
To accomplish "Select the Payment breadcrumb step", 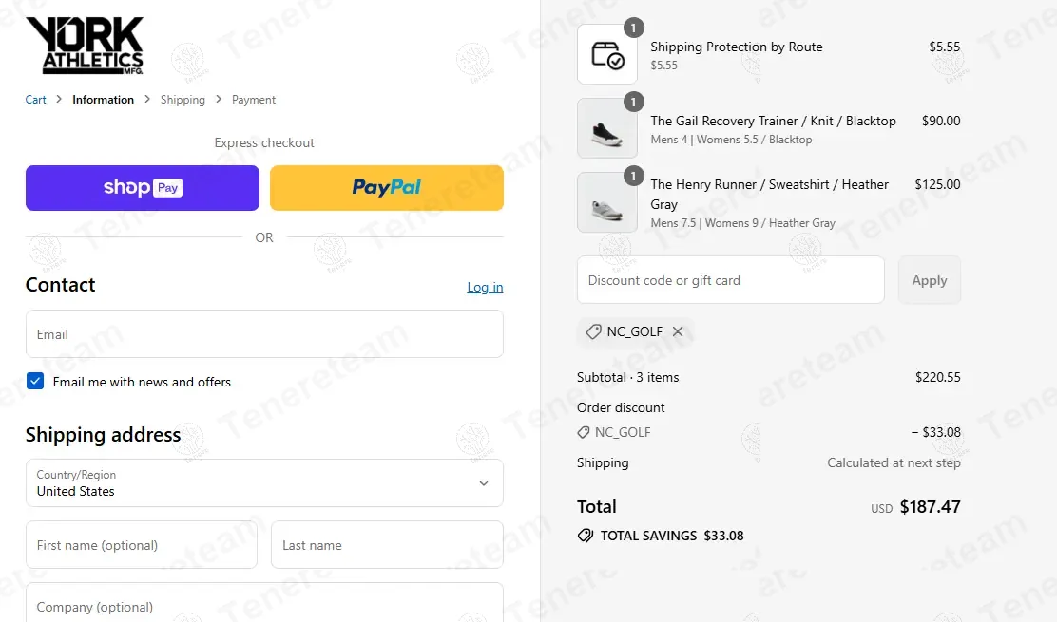I will (x=254, y=100).
